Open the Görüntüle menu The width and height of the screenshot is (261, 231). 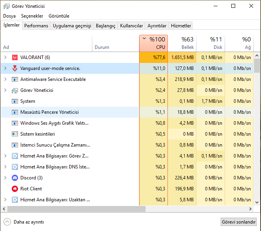click(x=59, y=16)
